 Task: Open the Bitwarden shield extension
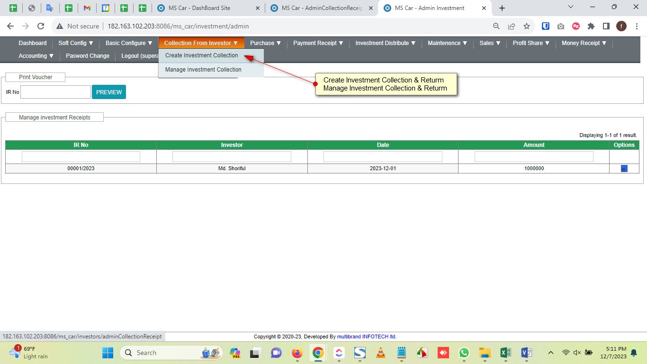[x=546, y=26]
